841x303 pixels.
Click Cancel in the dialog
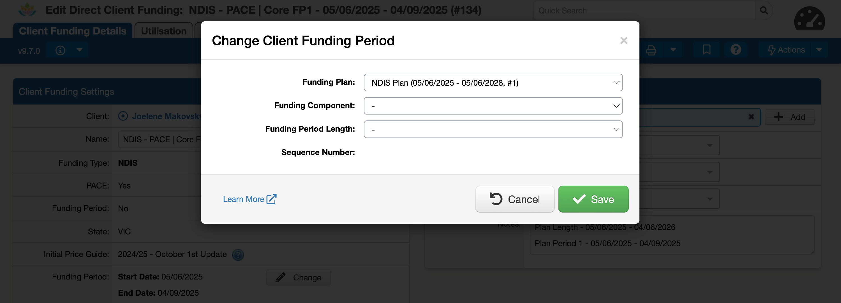pyautogui.click(x=514, y=199)
